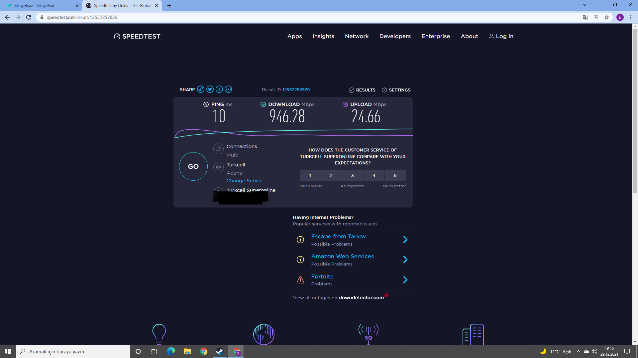Open Steam from the taskbar
Viewport: 638px width, 358px height.
pos(220,351)
